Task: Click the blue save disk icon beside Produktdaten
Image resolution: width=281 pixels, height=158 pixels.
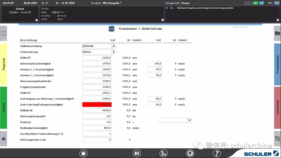Action: pyautogui.click(x=112, y=29)
